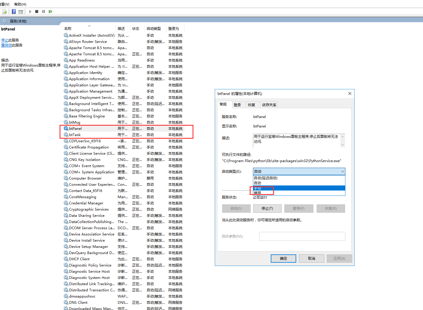The width and height of the screenshot is (423, 310).
Task: Click the gear icon of Certificate Propagation
Action: click(x=66, y=147)
